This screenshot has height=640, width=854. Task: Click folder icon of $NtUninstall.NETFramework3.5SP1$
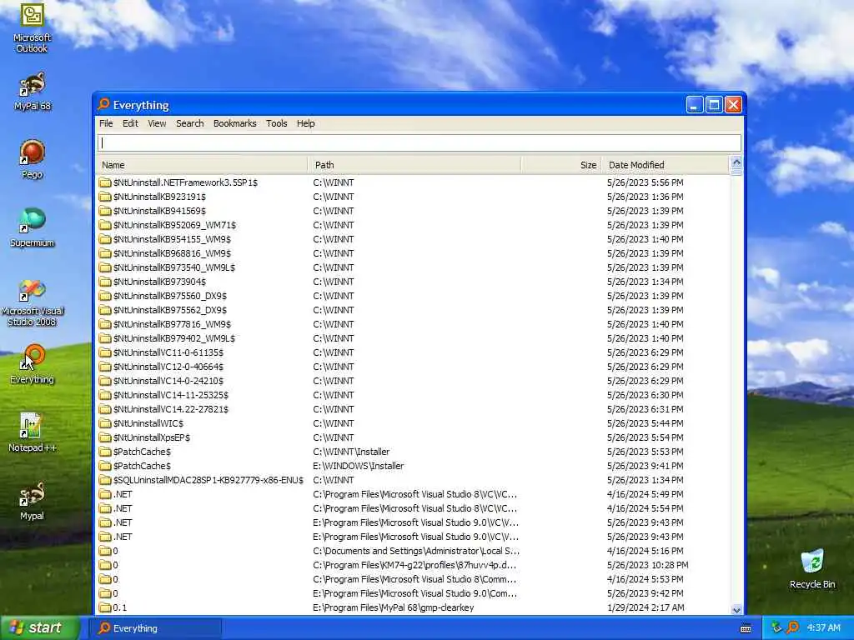(105, 182)
